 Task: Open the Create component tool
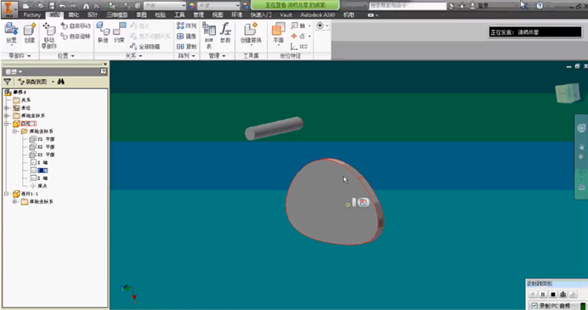(29, 33)
